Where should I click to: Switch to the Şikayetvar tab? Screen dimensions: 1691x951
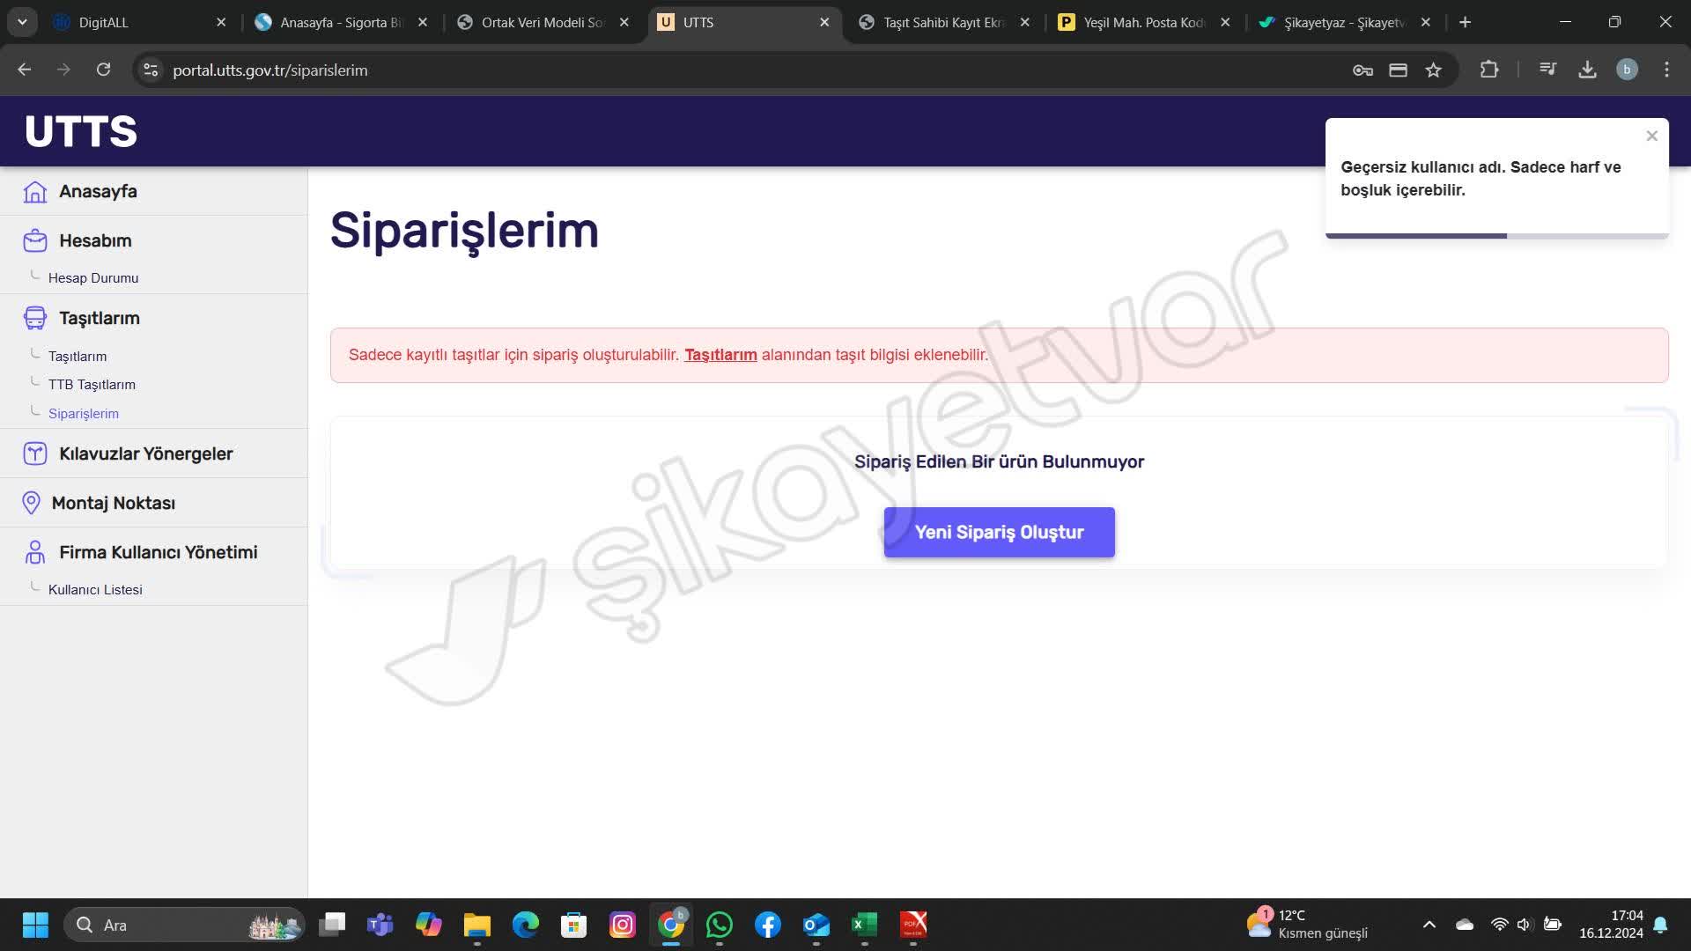(x=1339, y=22)
